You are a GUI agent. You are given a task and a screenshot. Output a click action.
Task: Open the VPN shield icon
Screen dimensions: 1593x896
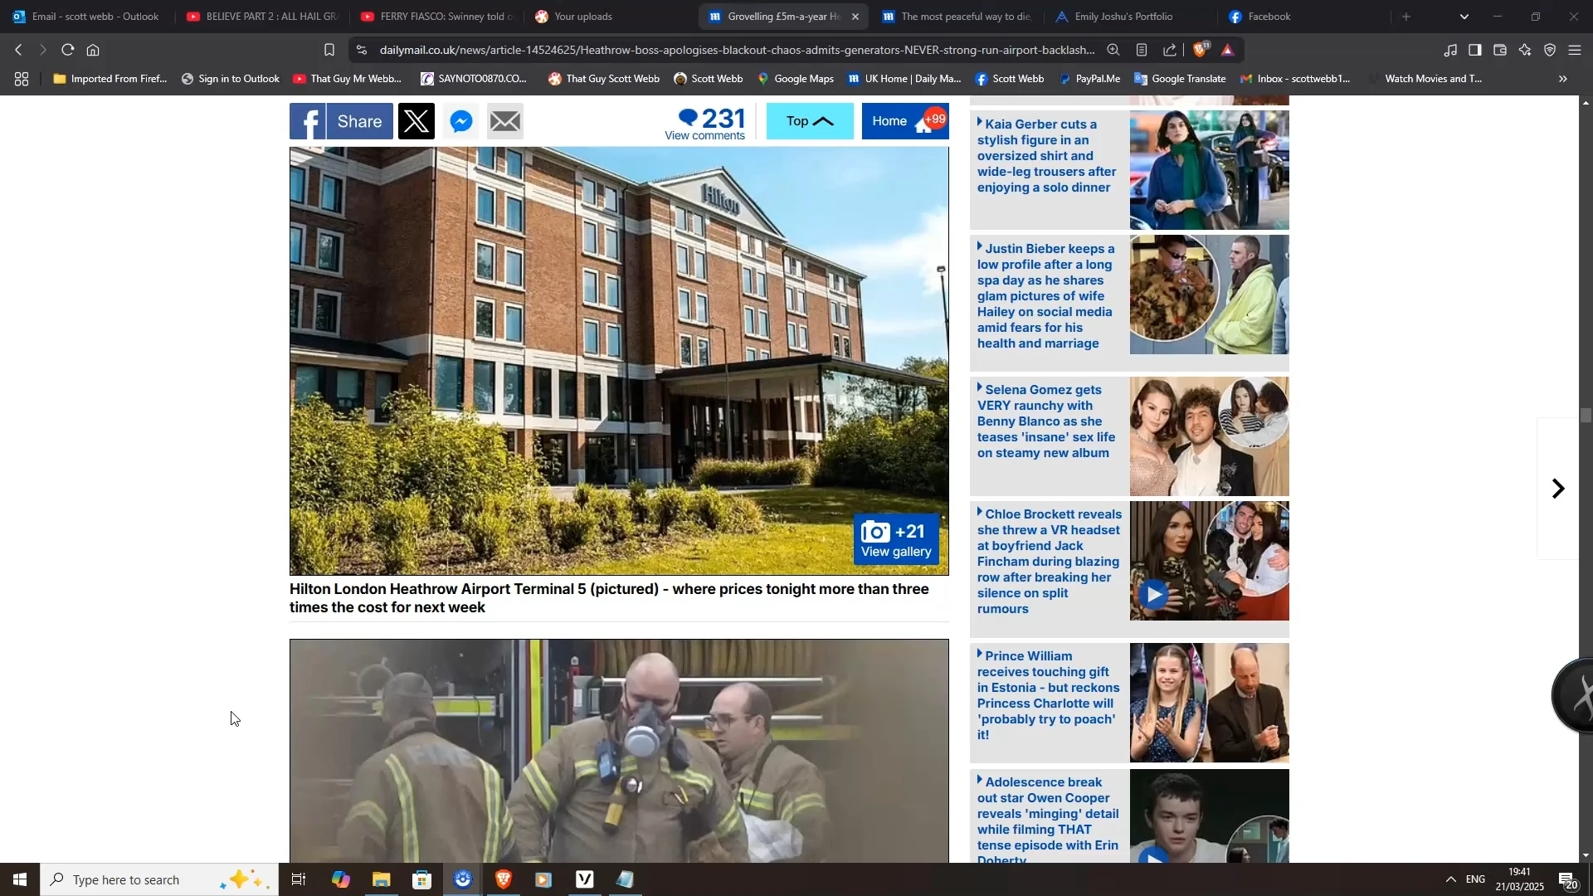click(x=1550, y=51)
